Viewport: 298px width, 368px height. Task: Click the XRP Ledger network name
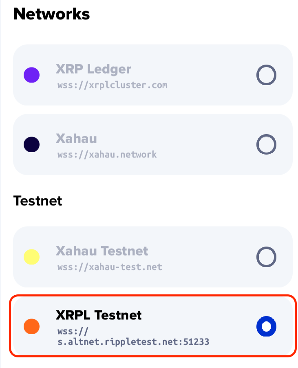93,69
